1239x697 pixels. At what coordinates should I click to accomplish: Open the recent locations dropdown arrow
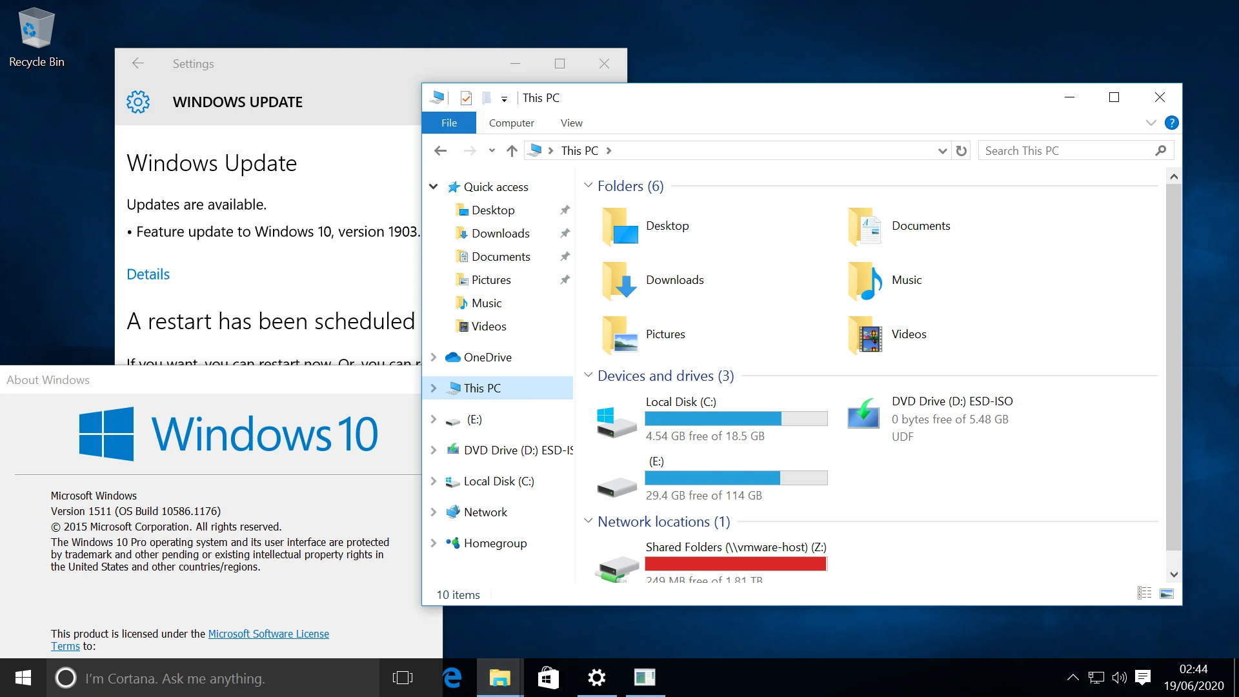492,150
